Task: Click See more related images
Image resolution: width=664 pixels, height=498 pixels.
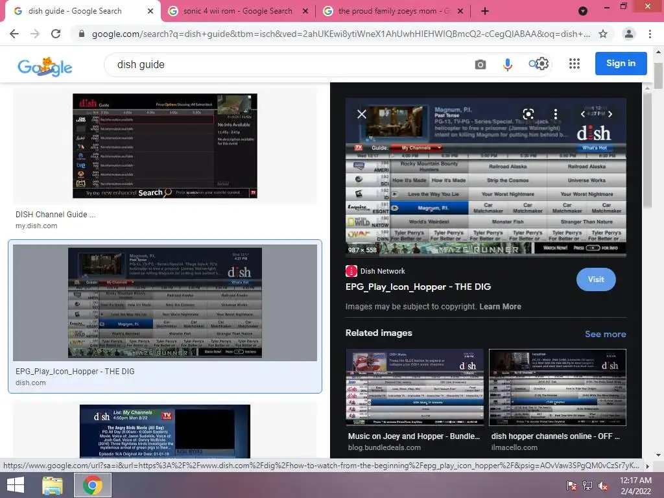Action: click(x=605, y=334)
